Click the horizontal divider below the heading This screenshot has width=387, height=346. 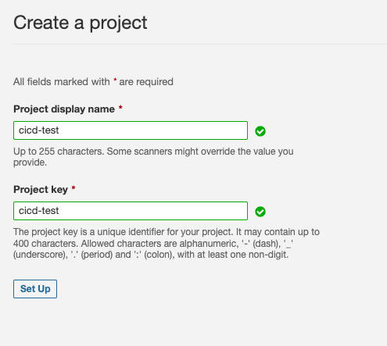[200, 44]
